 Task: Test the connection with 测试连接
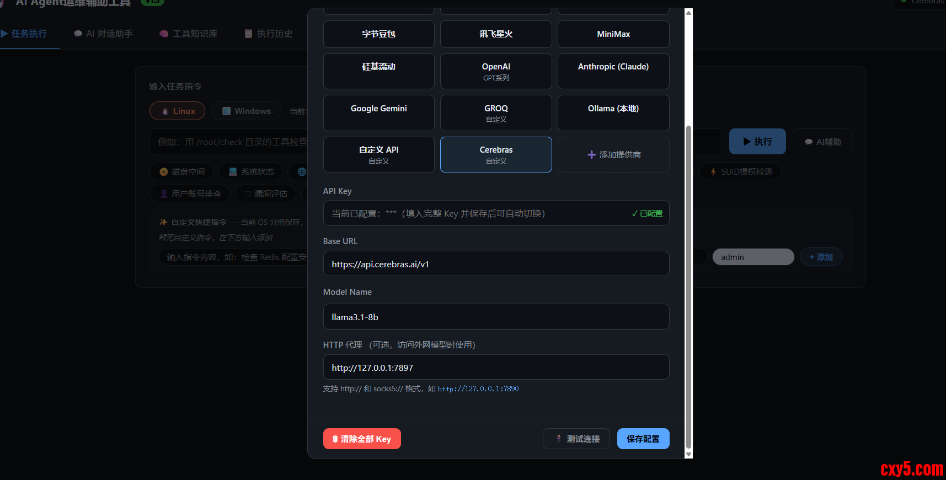tap(576, 439)
